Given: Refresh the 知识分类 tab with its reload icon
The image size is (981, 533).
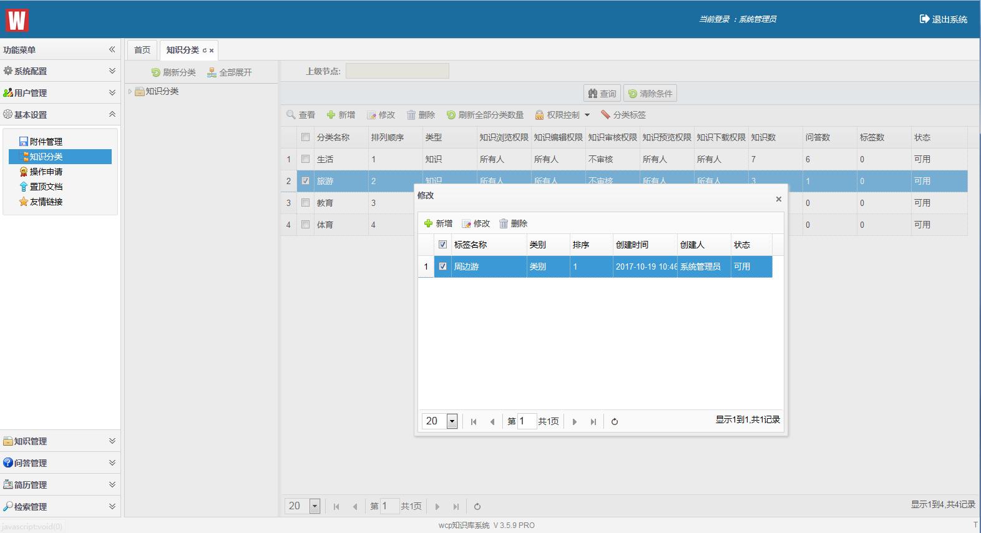Looking at the screenshot, I should click(x=204, y=51).
